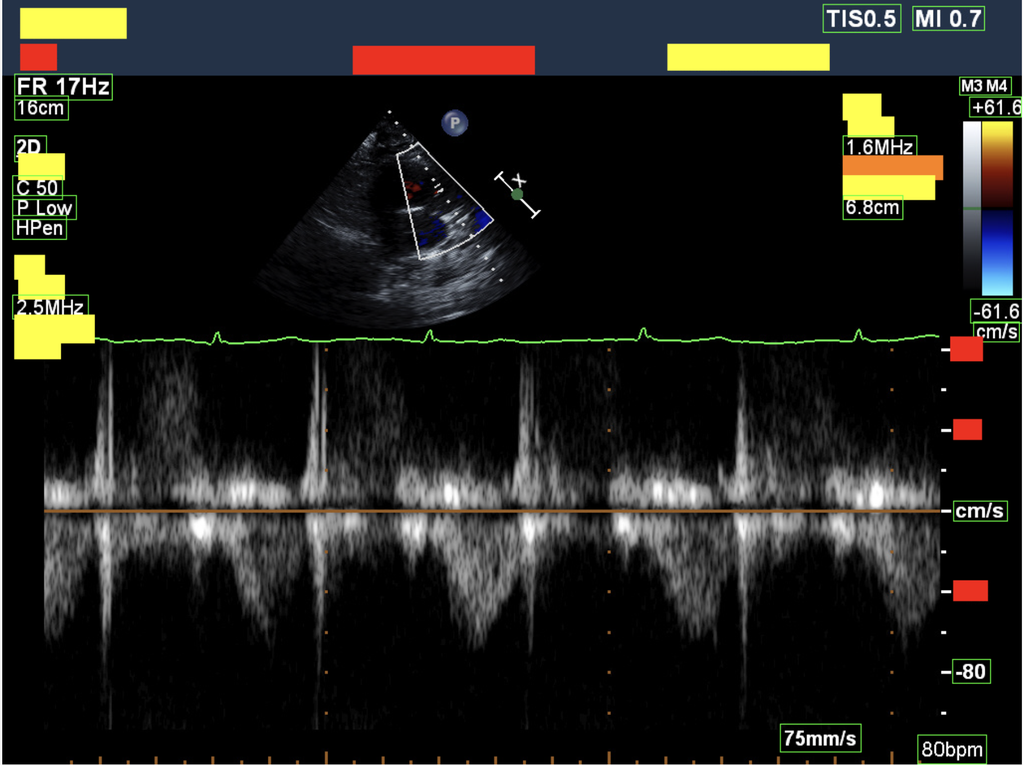Toggle the P Low persistence setting
This screenshot has width=1023, height=765.
tap(44, 208)
